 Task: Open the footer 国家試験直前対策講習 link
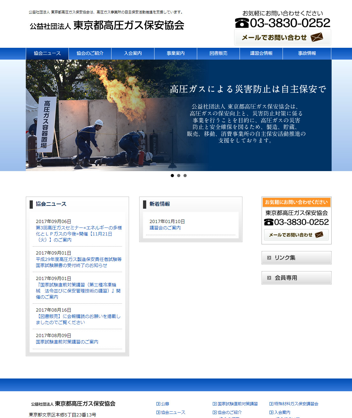point(238,404)
